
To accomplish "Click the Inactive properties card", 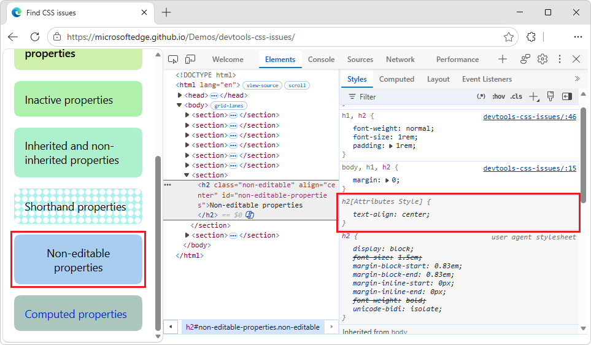I will (x=79, y=99).
